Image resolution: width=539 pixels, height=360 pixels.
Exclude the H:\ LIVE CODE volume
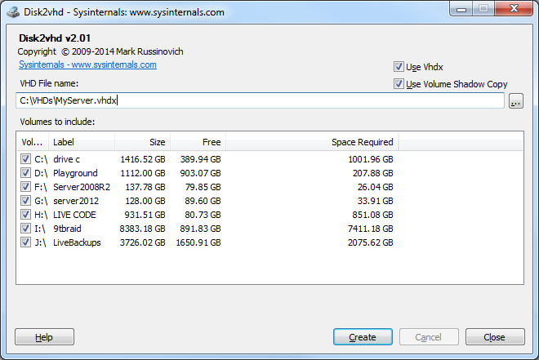pos(25,215)
